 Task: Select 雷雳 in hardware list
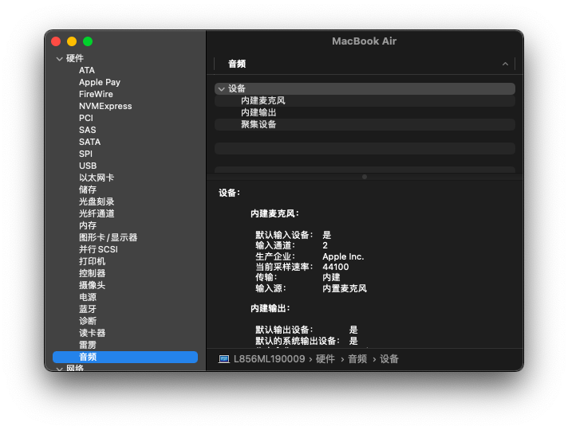click(88, 345)
